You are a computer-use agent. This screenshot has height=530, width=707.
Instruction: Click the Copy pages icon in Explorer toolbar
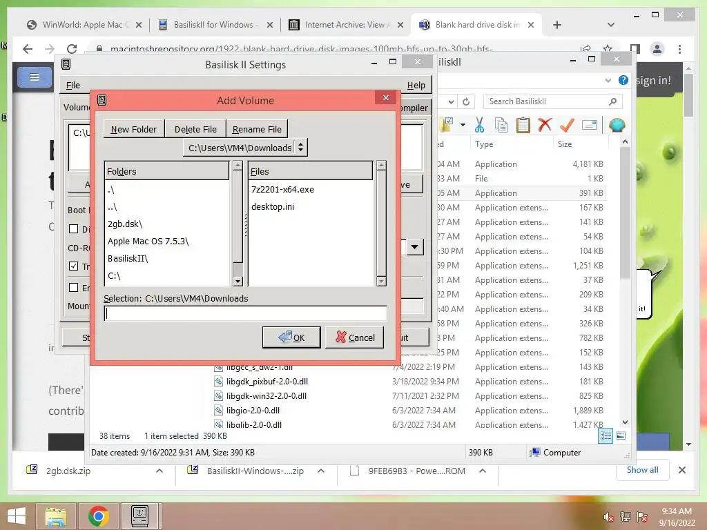tap(501, 125)
